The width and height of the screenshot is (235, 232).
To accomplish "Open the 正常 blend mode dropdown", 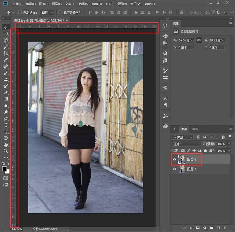I will point(187,144).
